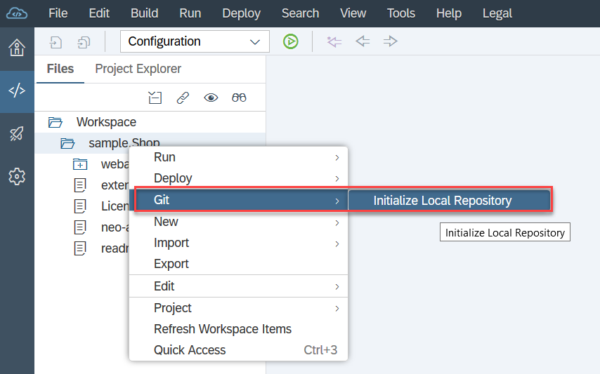Viewport: 600px width, 374px height.
Task: Open the rocket icon perspective in the sidebar
Action: tap(17, 134)
